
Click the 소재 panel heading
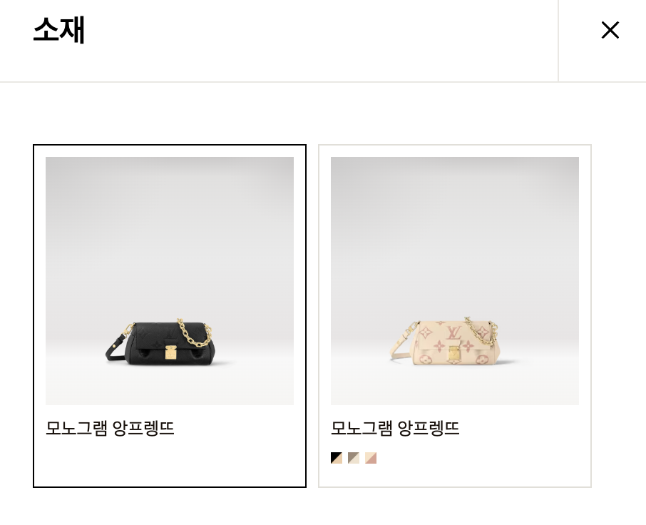(x=59, y=30)
